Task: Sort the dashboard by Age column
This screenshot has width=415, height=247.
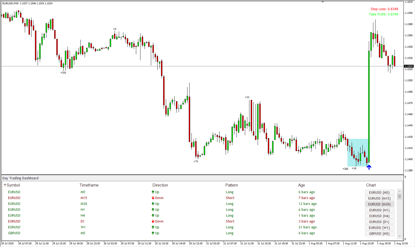Action: [302, 185]
